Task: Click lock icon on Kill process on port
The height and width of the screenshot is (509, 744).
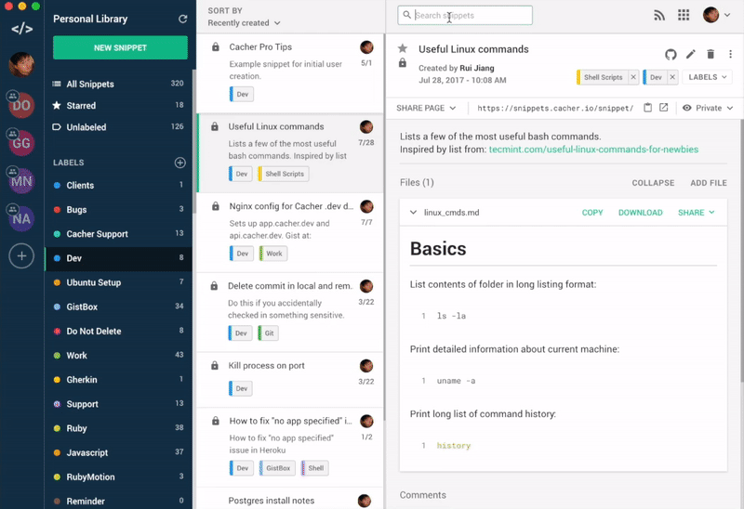Action: [x=215, y=365]
